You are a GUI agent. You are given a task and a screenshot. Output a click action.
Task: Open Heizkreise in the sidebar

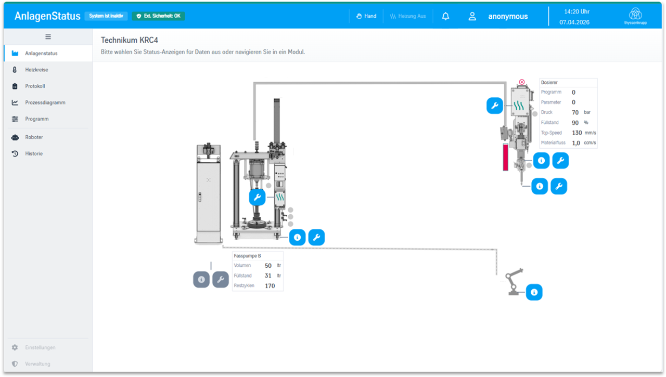click(36, 70)
